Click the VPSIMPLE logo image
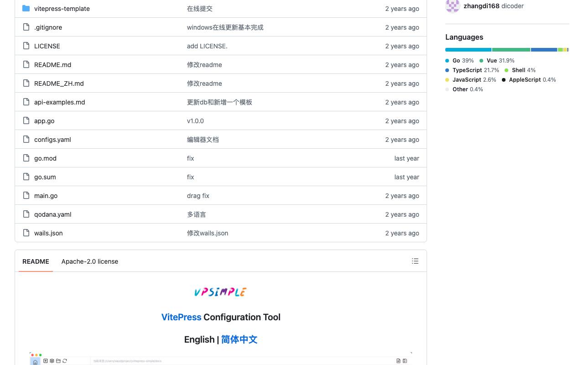Image resolution: width=584 pixels, height=365 pixels. 221,292
